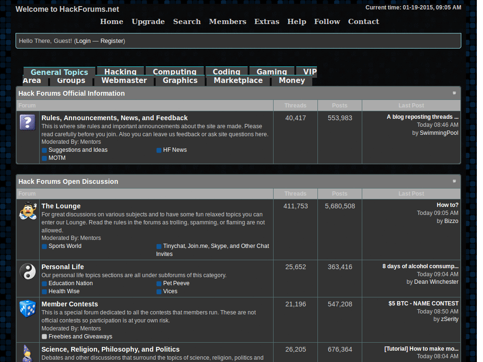
Task: Select the Marketplace tab
Action: tap(238, 81)
